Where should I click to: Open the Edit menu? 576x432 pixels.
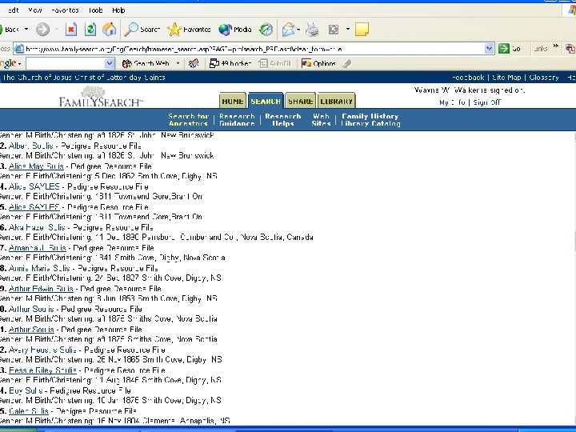tap(13, 10)
